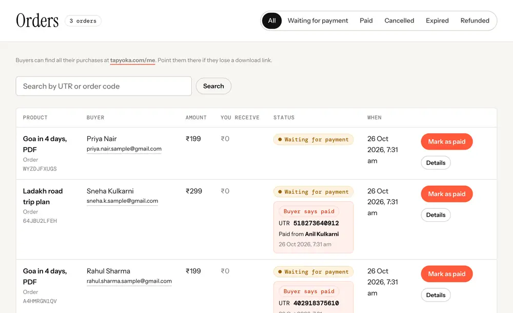Click Paid from Anil Kulkarni text
The height and width of the screenshot is (313, 513).
click(308, 234)
